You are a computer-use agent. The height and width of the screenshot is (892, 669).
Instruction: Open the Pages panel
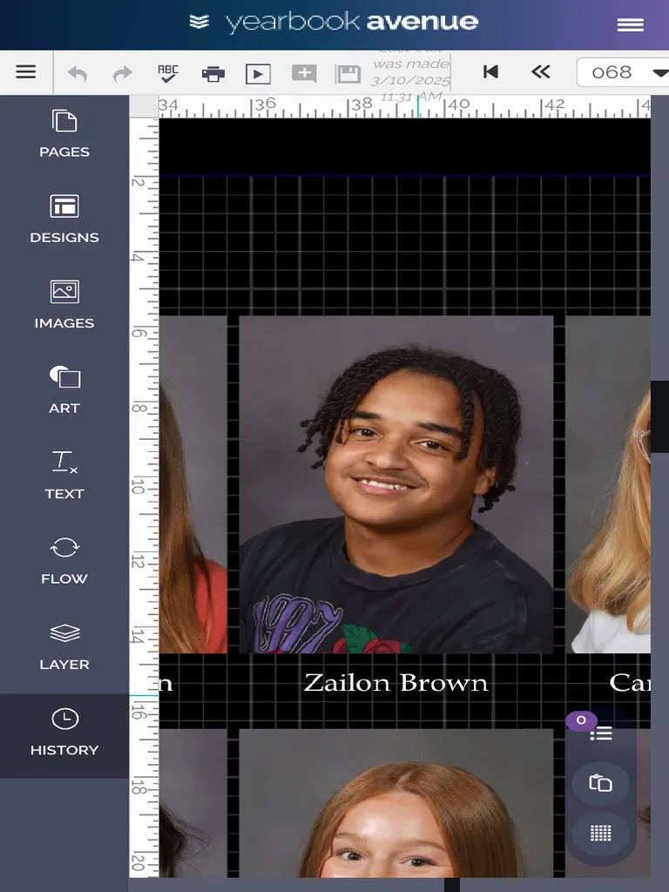(64, 133)
